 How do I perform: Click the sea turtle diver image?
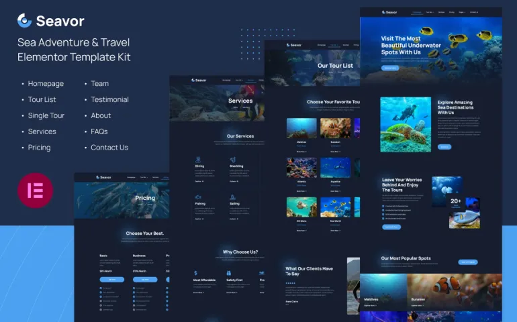(x=405, y=124)
